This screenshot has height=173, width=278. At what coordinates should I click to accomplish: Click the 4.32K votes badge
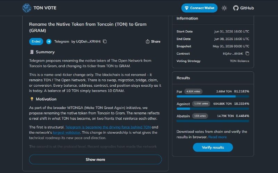[193, 91]
